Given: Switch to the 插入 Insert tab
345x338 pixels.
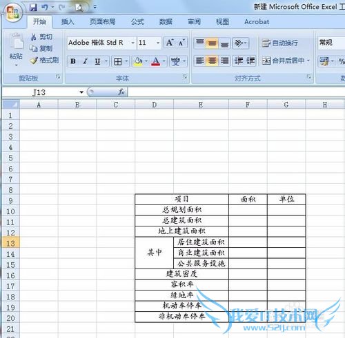Looking at the screenshot, I should tap(68, 22).
